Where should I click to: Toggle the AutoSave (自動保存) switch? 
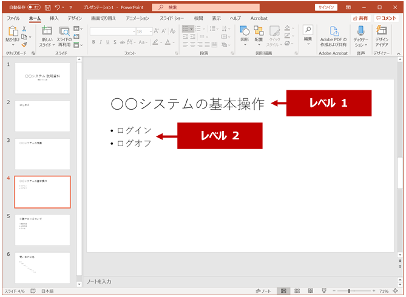click(33, 7)
